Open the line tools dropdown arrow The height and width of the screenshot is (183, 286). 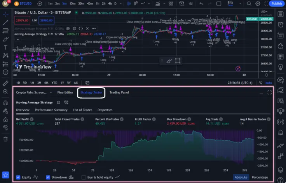coord(149,3)
